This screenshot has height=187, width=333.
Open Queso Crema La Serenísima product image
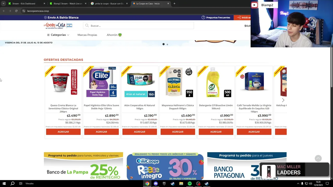[x=63, y=82]
